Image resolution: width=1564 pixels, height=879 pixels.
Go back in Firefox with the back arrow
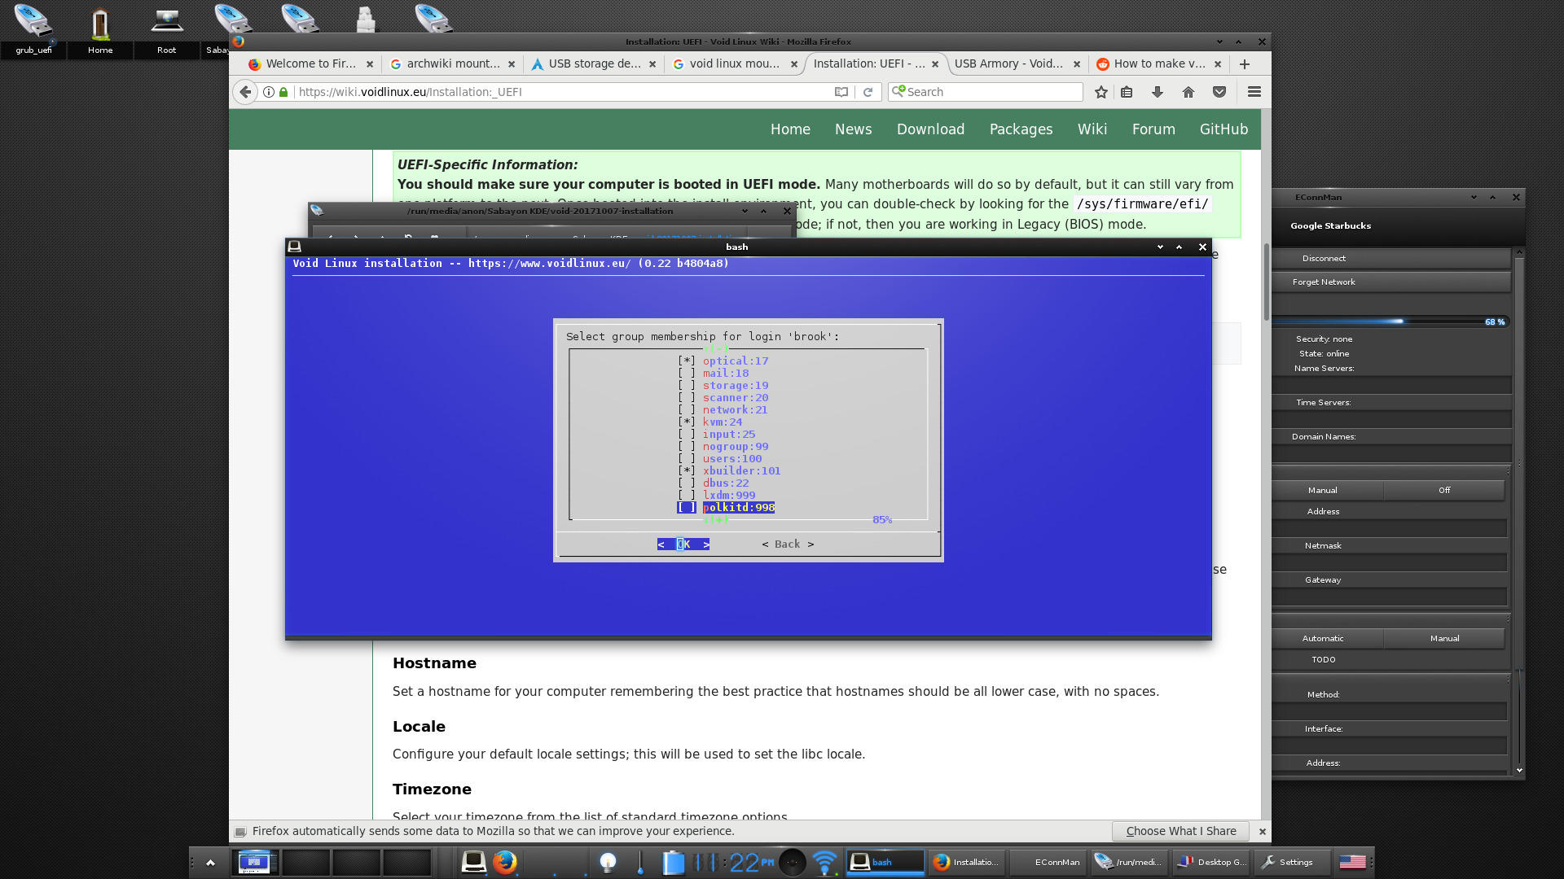pos(245,92)
